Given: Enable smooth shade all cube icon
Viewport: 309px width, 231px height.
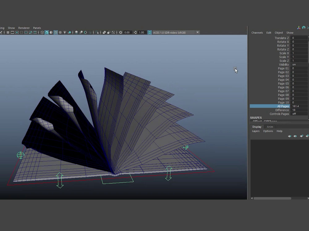Looking at the screenshot, I should [47, 32].
